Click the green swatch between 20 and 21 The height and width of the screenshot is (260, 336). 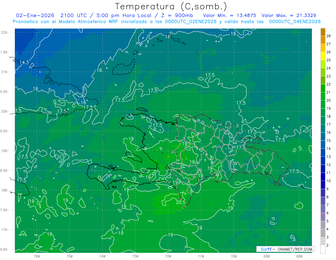(x=323, y=96)
